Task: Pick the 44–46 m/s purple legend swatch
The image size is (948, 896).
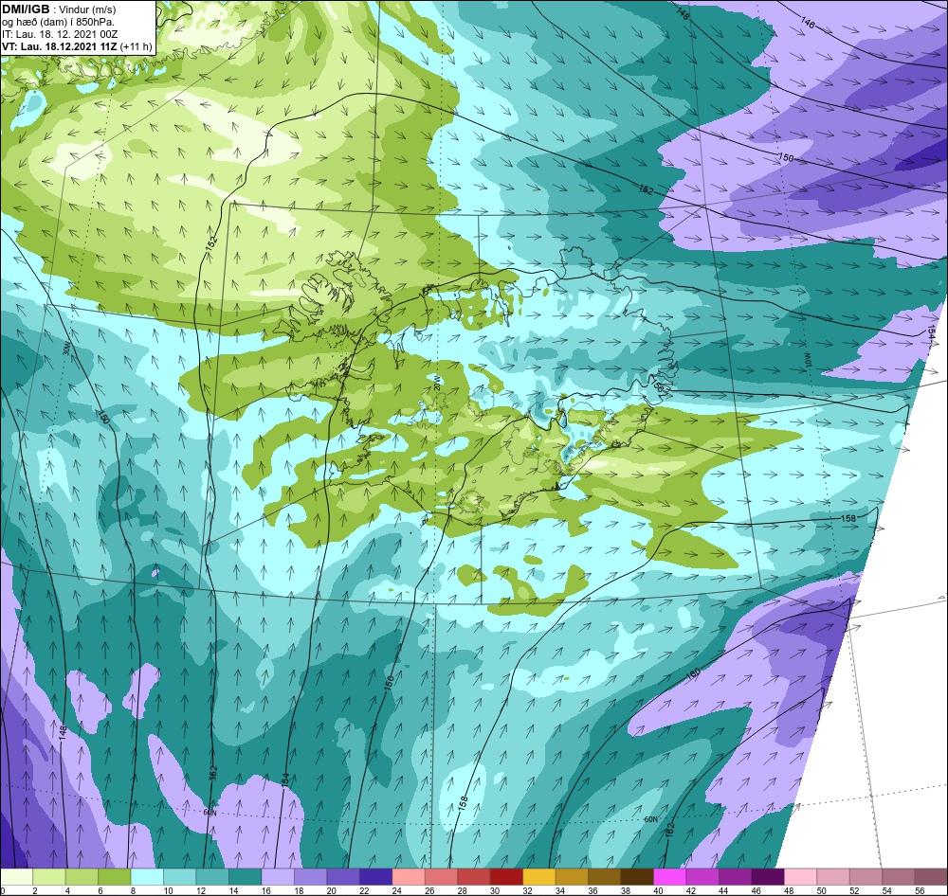Action: coord(735,877)
